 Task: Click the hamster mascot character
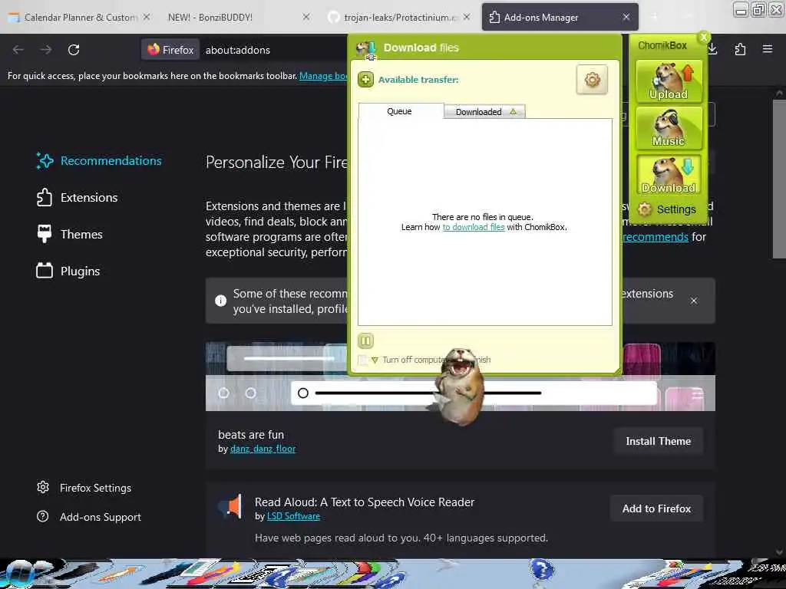[459, 386]
